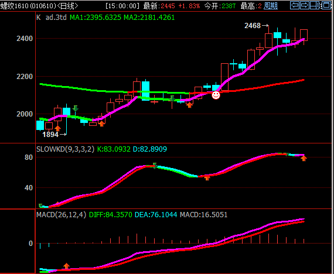334x274 pixels.
Task: Click the SLOWKD(9,3,3,2) indicator label
Action: tap(65, 149)
